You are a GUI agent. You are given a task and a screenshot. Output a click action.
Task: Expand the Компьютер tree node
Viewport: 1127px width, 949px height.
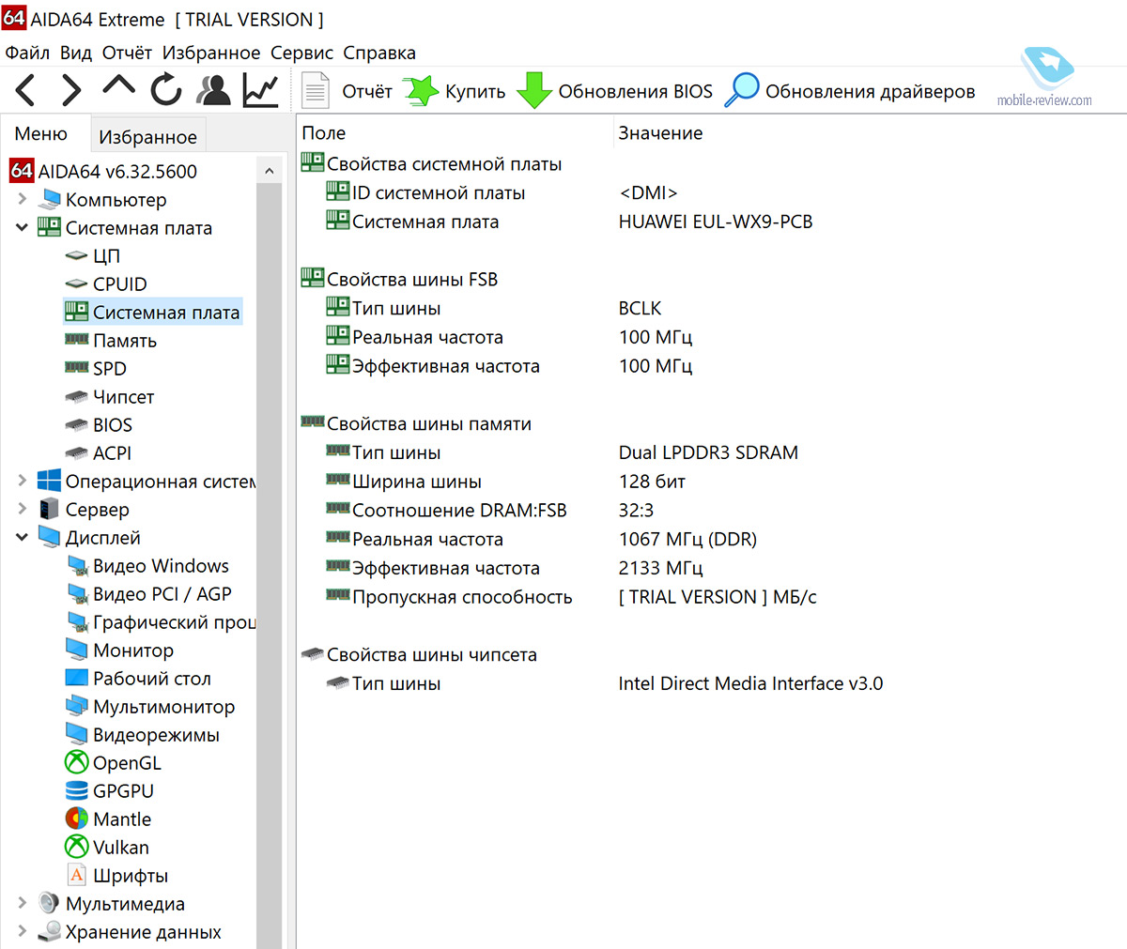[x=23, y=199]
